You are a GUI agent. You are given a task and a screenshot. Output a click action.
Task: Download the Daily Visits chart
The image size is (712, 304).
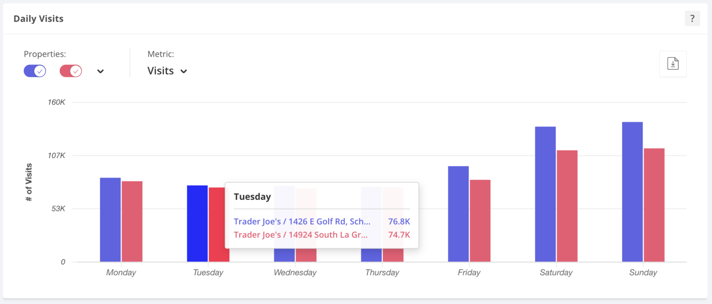pos(673,64)
